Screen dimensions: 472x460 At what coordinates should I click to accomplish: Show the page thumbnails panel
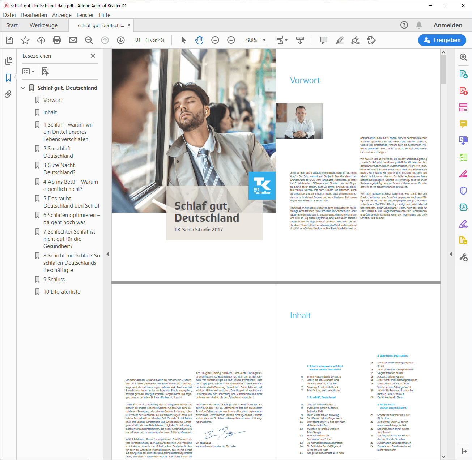coord(9,61)
